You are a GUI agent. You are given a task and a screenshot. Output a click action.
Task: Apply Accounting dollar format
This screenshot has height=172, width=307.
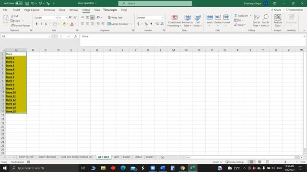tap(138, 24)
